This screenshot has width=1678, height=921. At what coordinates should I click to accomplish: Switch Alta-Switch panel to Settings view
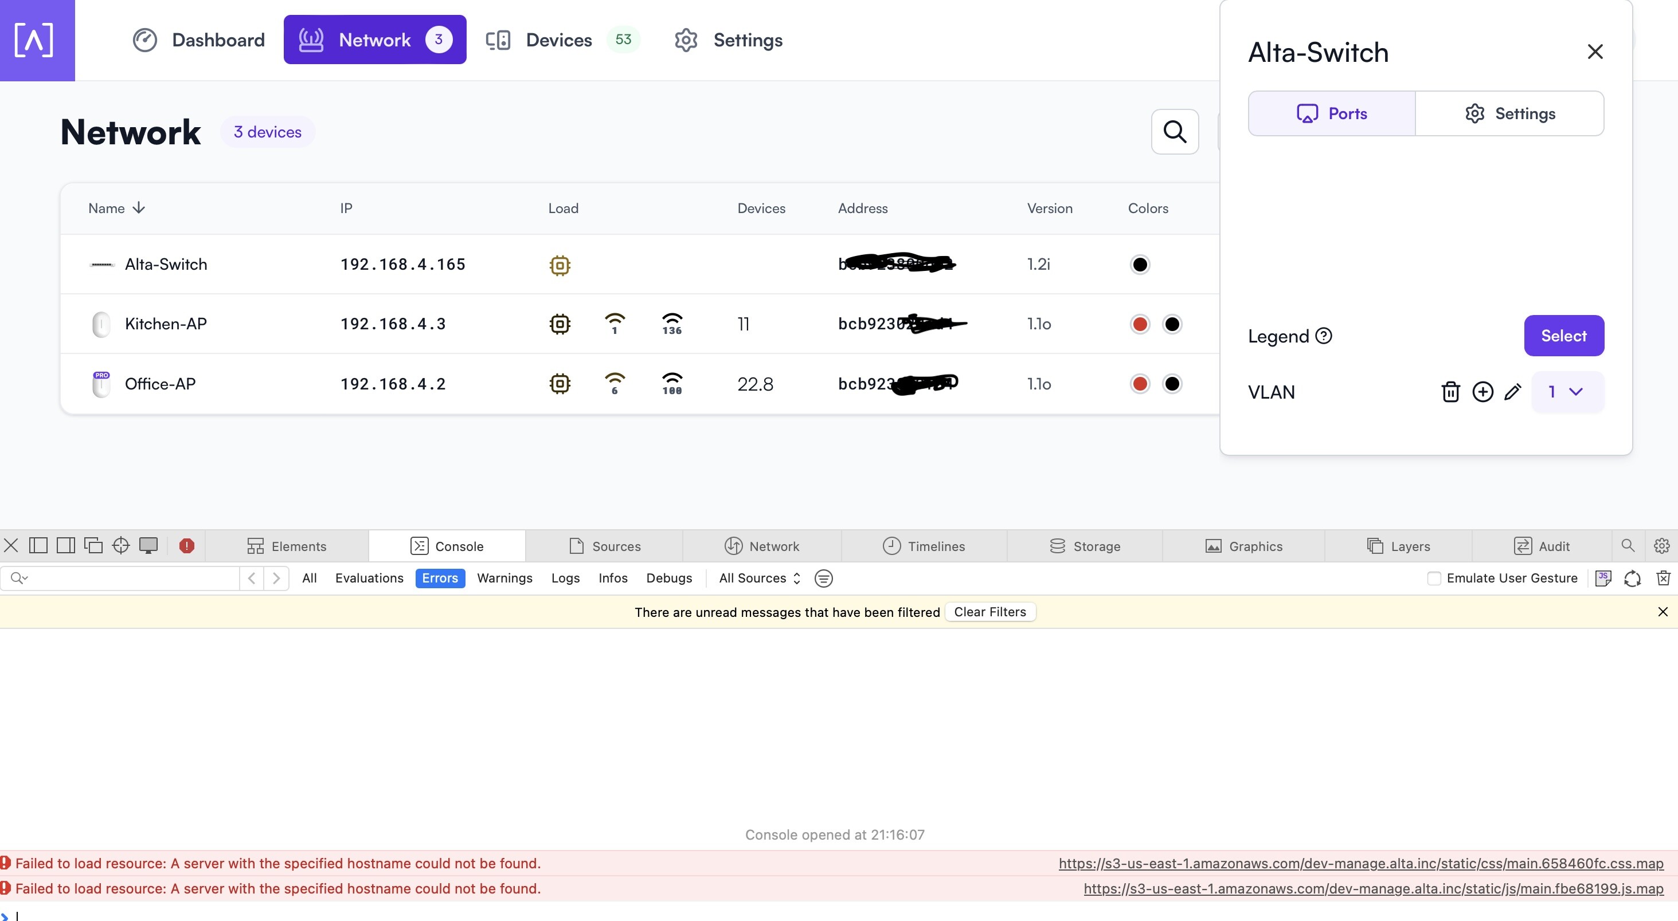pyautogui.click(x=1509, y=113)
